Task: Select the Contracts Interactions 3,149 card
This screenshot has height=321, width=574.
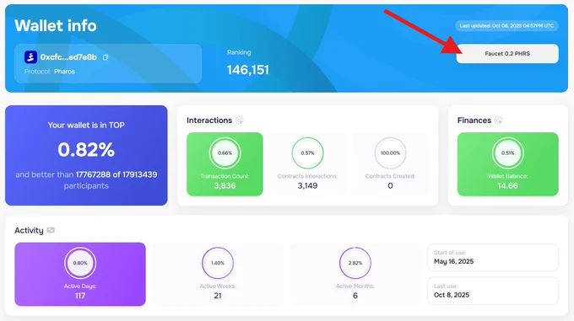Action: (307, 164)
